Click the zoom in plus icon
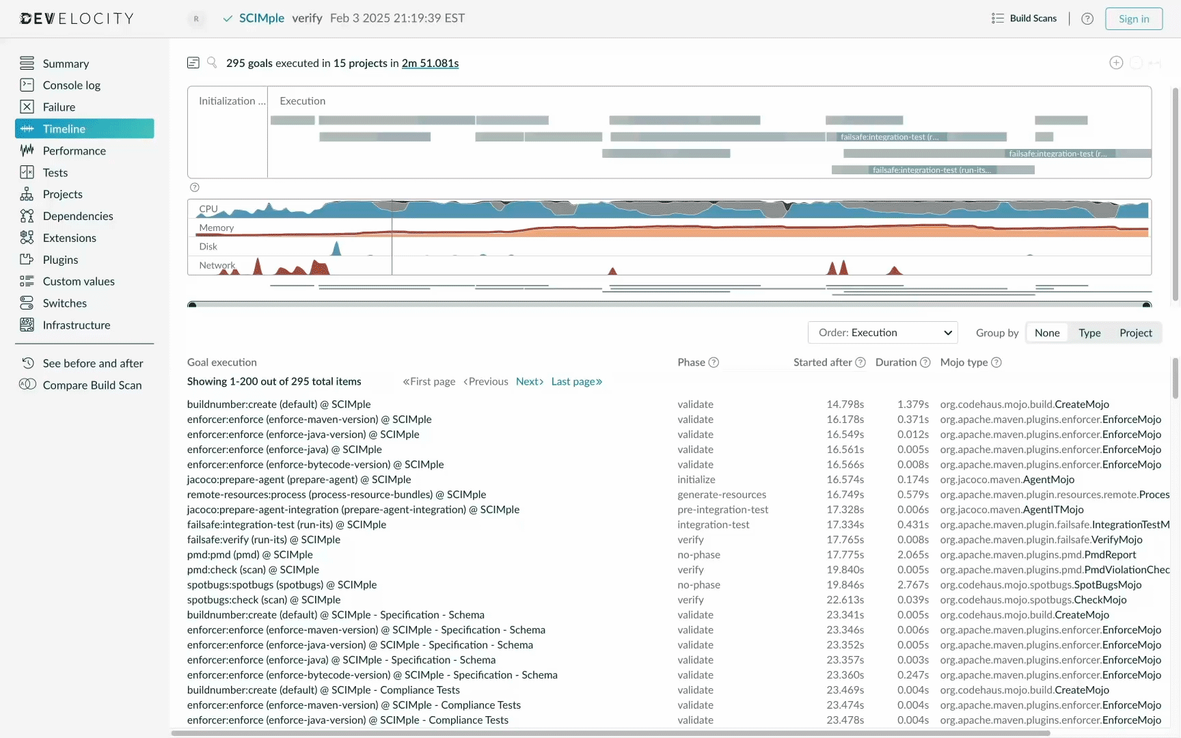Screen dimensions: 1181x738 pos(1116,63)
